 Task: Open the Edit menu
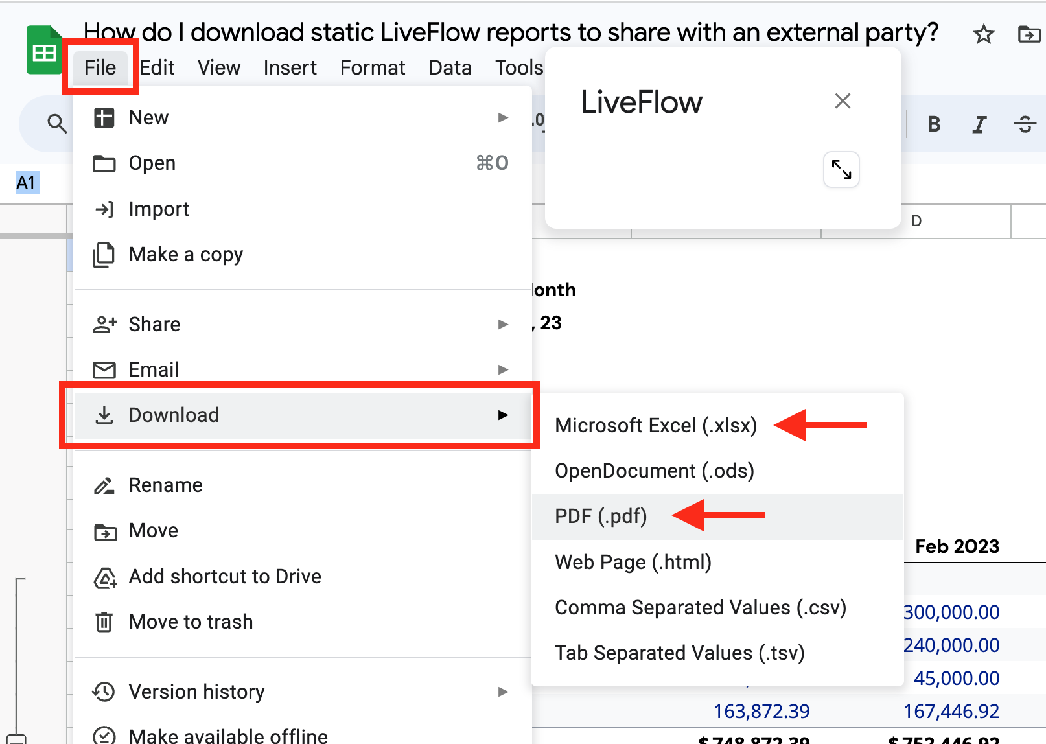(x=157, y=67)
